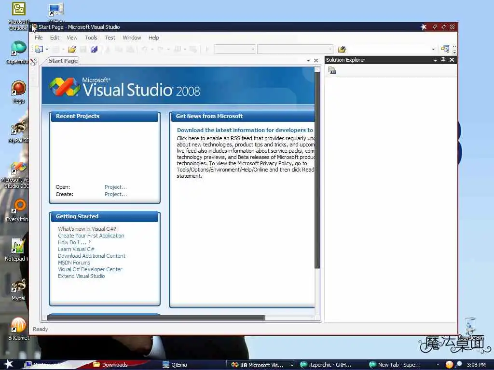Click the star button in title bar
Image resolution: width=494 pixels, height=370 pixels.
point(424,27)
